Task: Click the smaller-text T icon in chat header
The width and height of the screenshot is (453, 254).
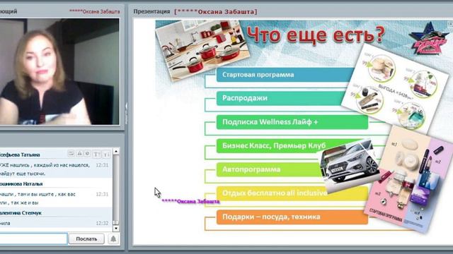Action: pos(106,155)
